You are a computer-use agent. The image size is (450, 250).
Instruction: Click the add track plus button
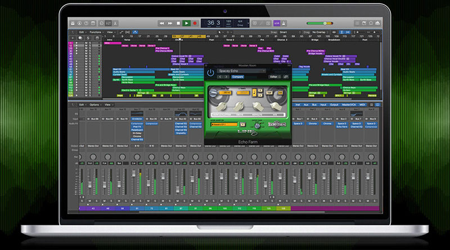(73, 38)
